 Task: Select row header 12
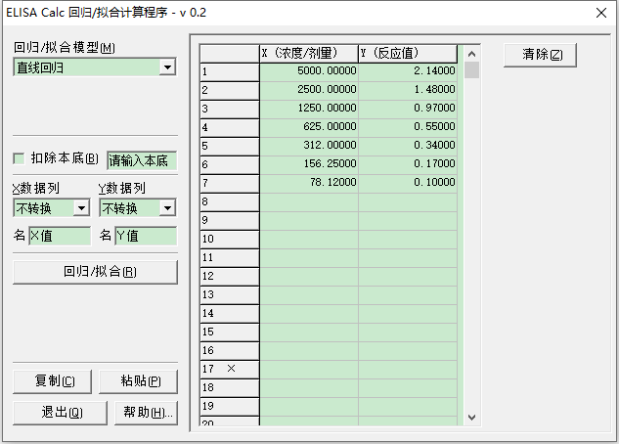click(230, 276)
